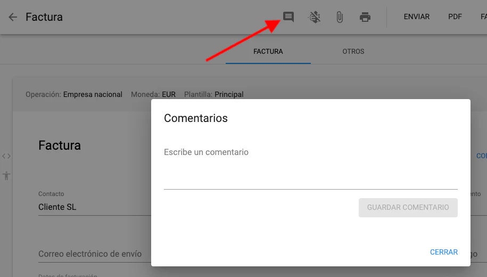Print the invoice using printer icon
Viewport: 487px width, 277px height.
coord(365,17)
